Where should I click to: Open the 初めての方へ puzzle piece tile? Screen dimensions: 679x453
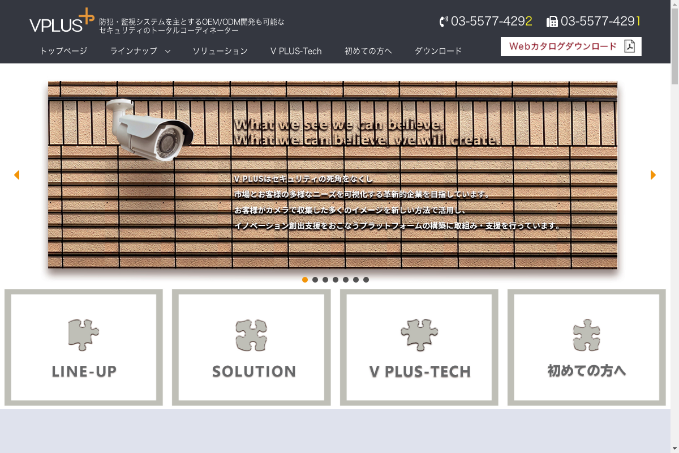[x=587, y=347]
